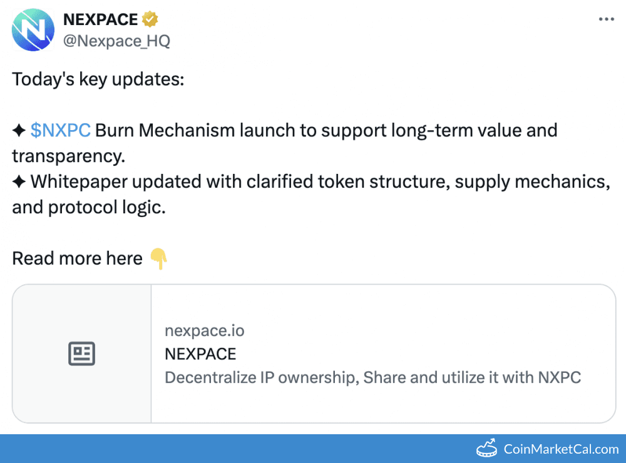The width and height of the screenshot is (626, 463).
Task: Click the nexpace.io domain text
Action: pyautogui.click(x=204, y=330)
